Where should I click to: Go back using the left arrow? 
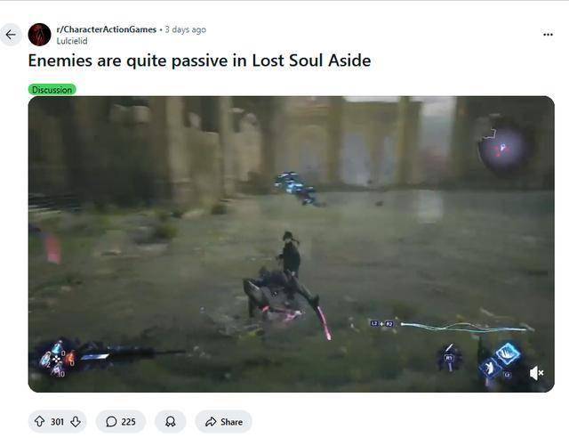tap(11, 35)
